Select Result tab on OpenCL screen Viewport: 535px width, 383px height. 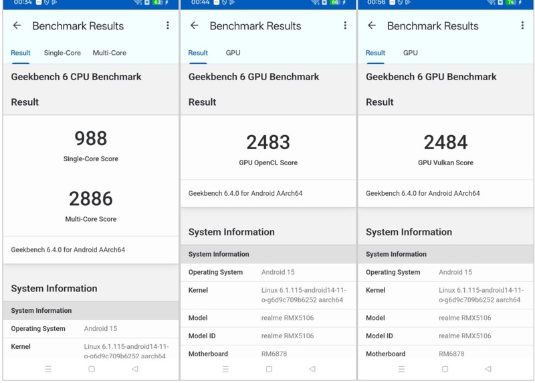point(198,53)
